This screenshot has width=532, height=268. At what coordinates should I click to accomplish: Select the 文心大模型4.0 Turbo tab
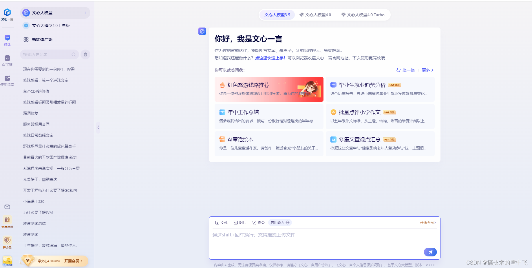[x=363, y=15]
